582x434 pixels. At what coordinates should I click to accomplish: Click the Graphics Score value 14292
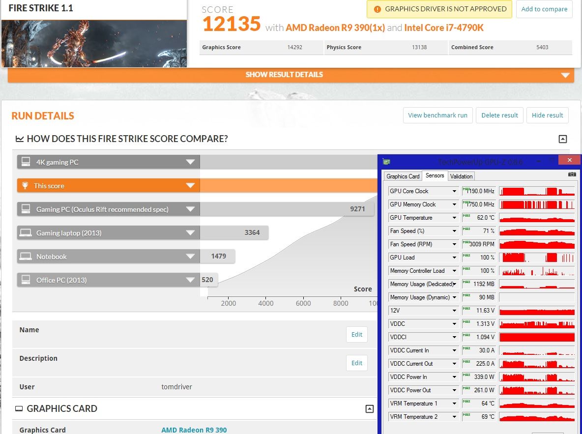click(295, 47)
